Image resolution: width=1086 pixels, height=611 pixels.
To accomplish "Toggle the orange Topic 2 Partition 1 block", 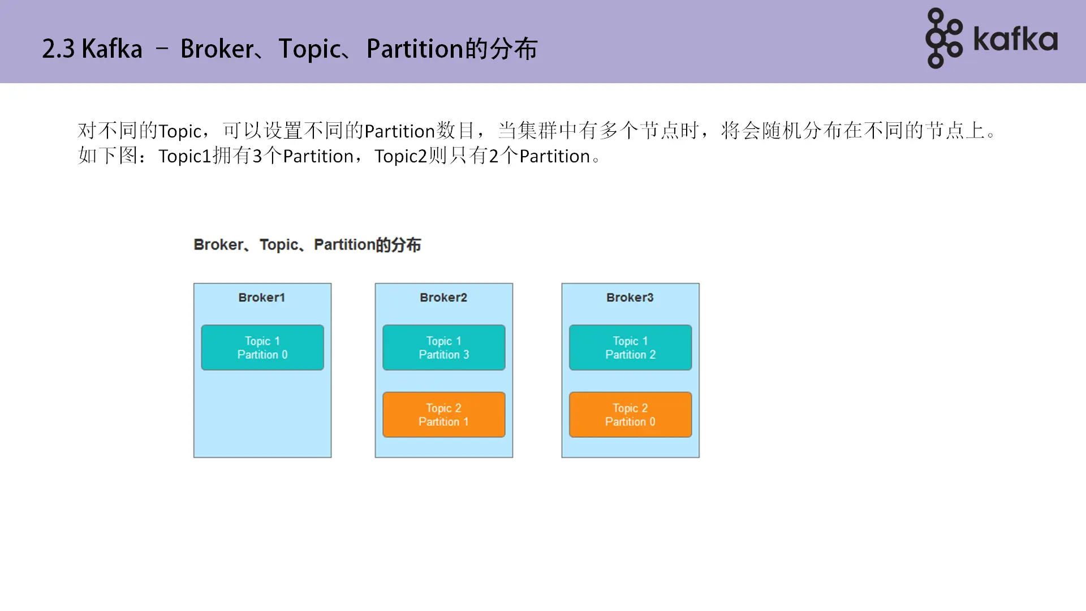I will tap(443, 415).
